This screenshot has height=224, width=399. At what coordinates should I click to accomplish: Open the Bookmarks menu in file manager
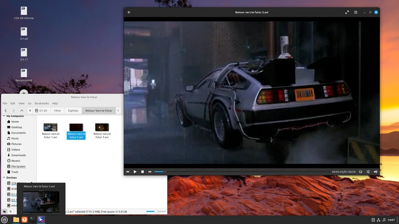point(42,103)
